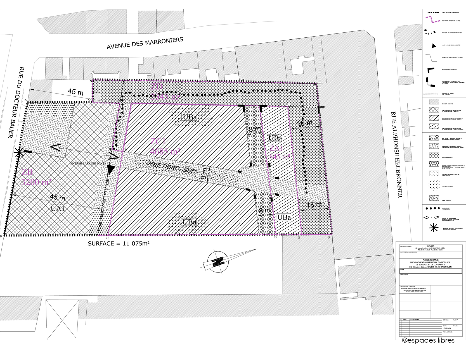466x349 pixels.
Task: Click the UA1 zone label box
Action: click(x=58, y=208)
